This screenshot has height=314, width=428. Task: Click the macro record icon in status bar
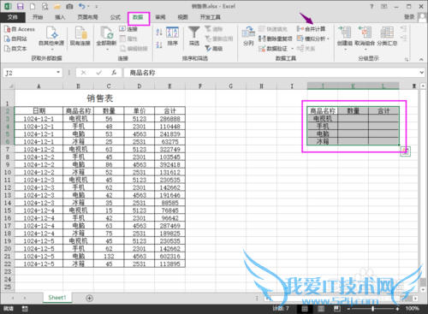[25, 309]
